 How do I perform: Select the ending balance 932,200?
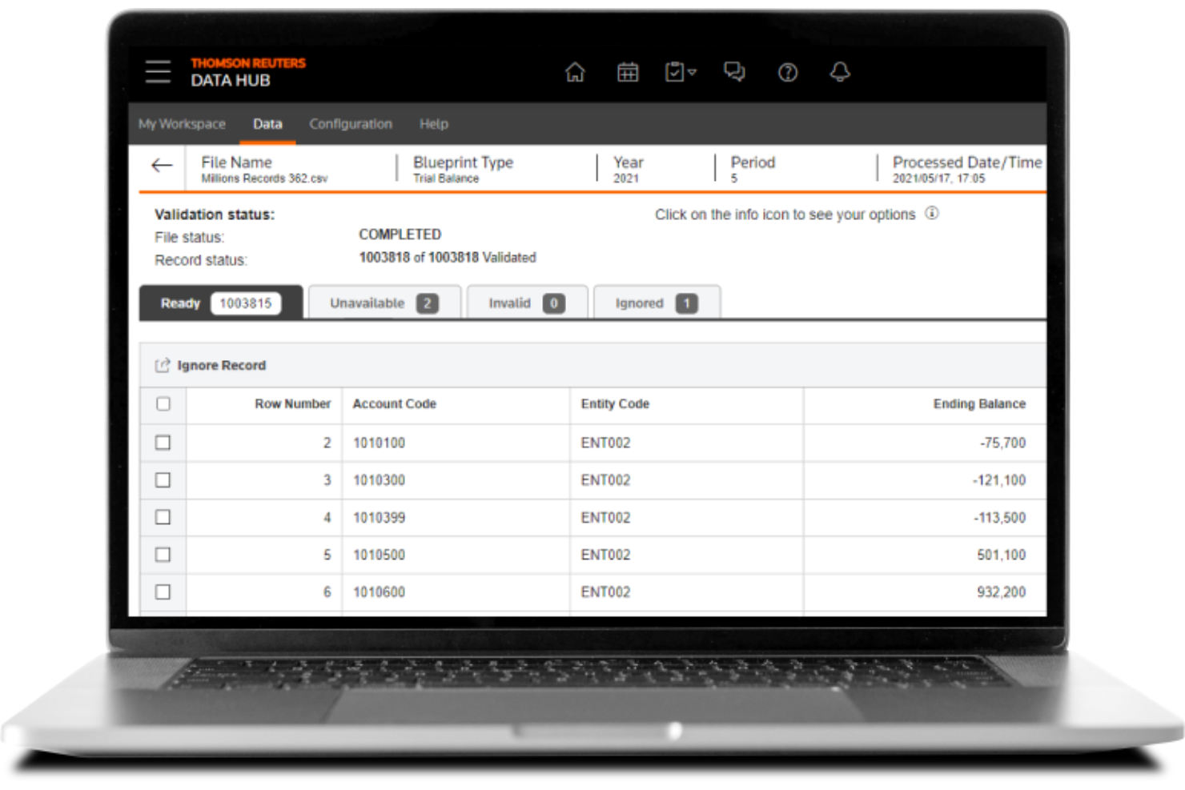point(1001,592)
